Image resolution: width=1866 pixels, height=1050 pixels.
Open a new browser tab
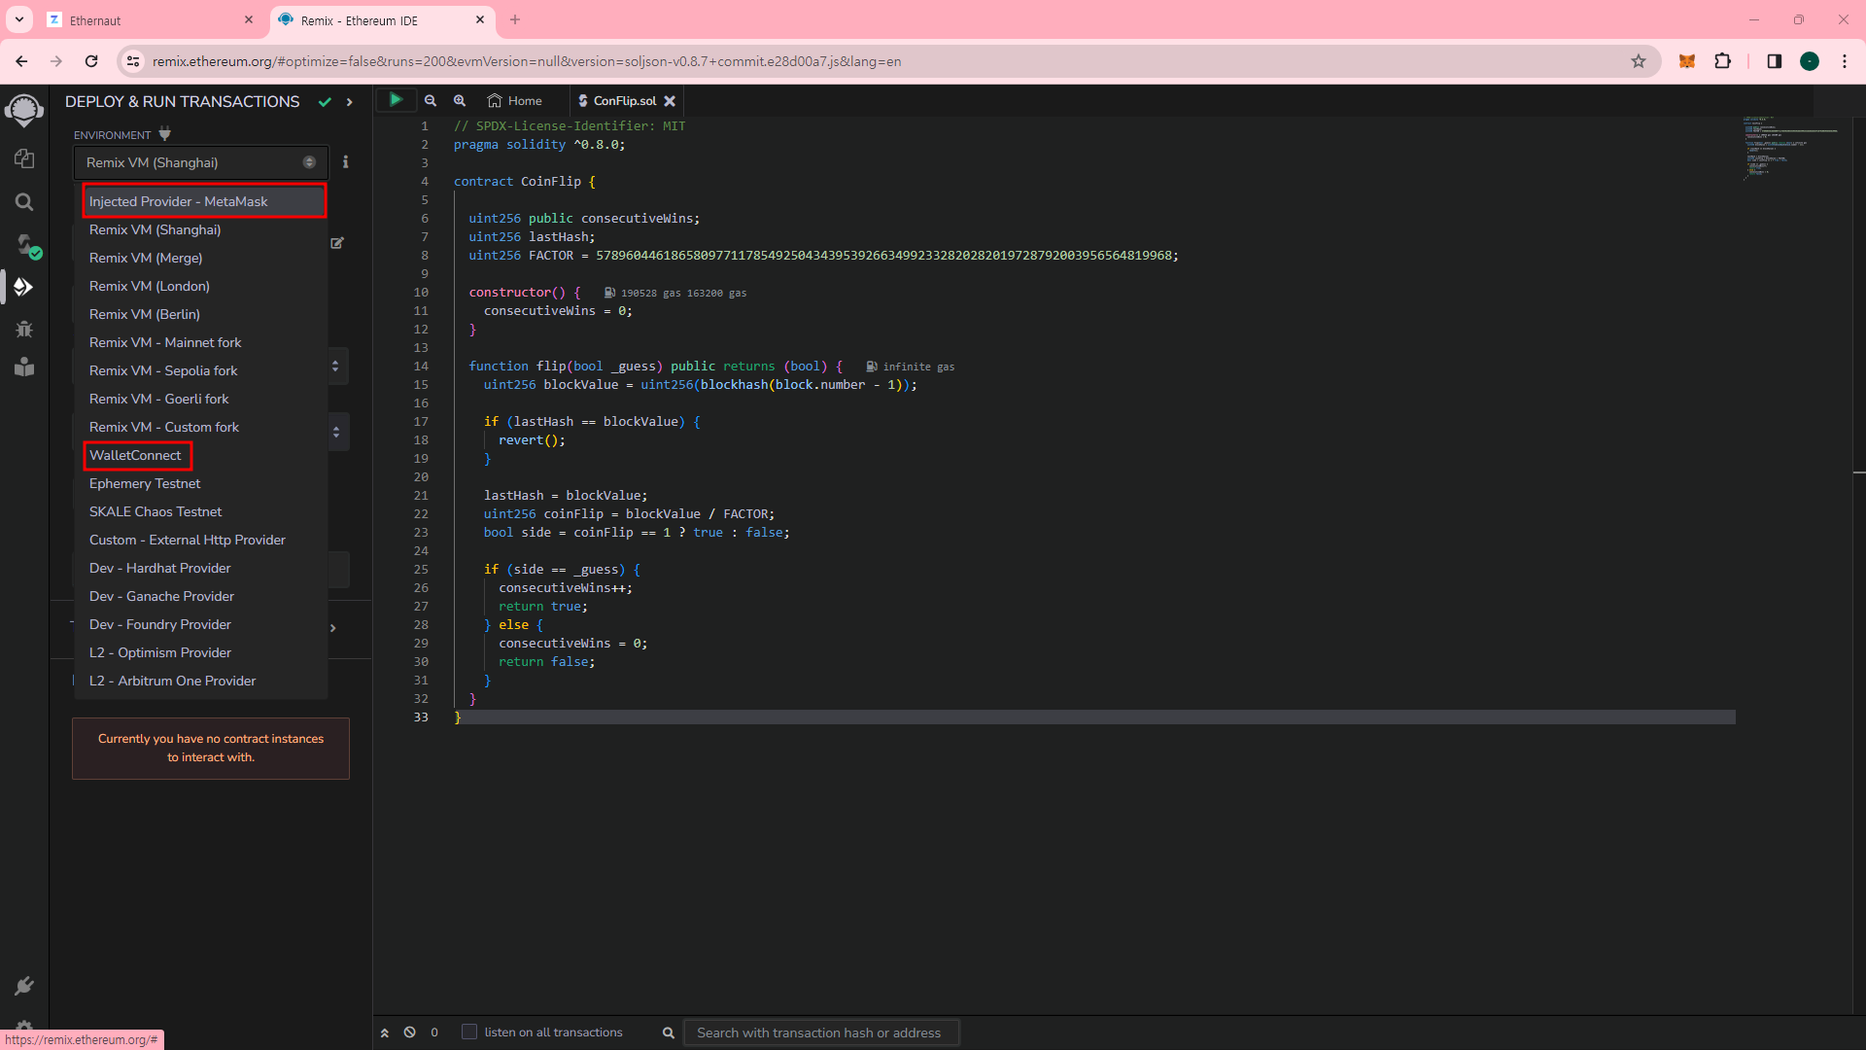(515, 19)
